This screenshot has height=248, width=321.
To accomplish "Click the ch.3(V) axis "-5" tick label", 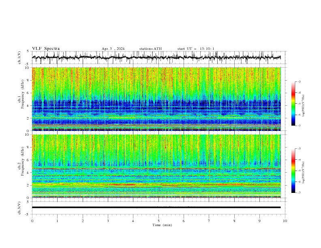I will click(27, 214).
